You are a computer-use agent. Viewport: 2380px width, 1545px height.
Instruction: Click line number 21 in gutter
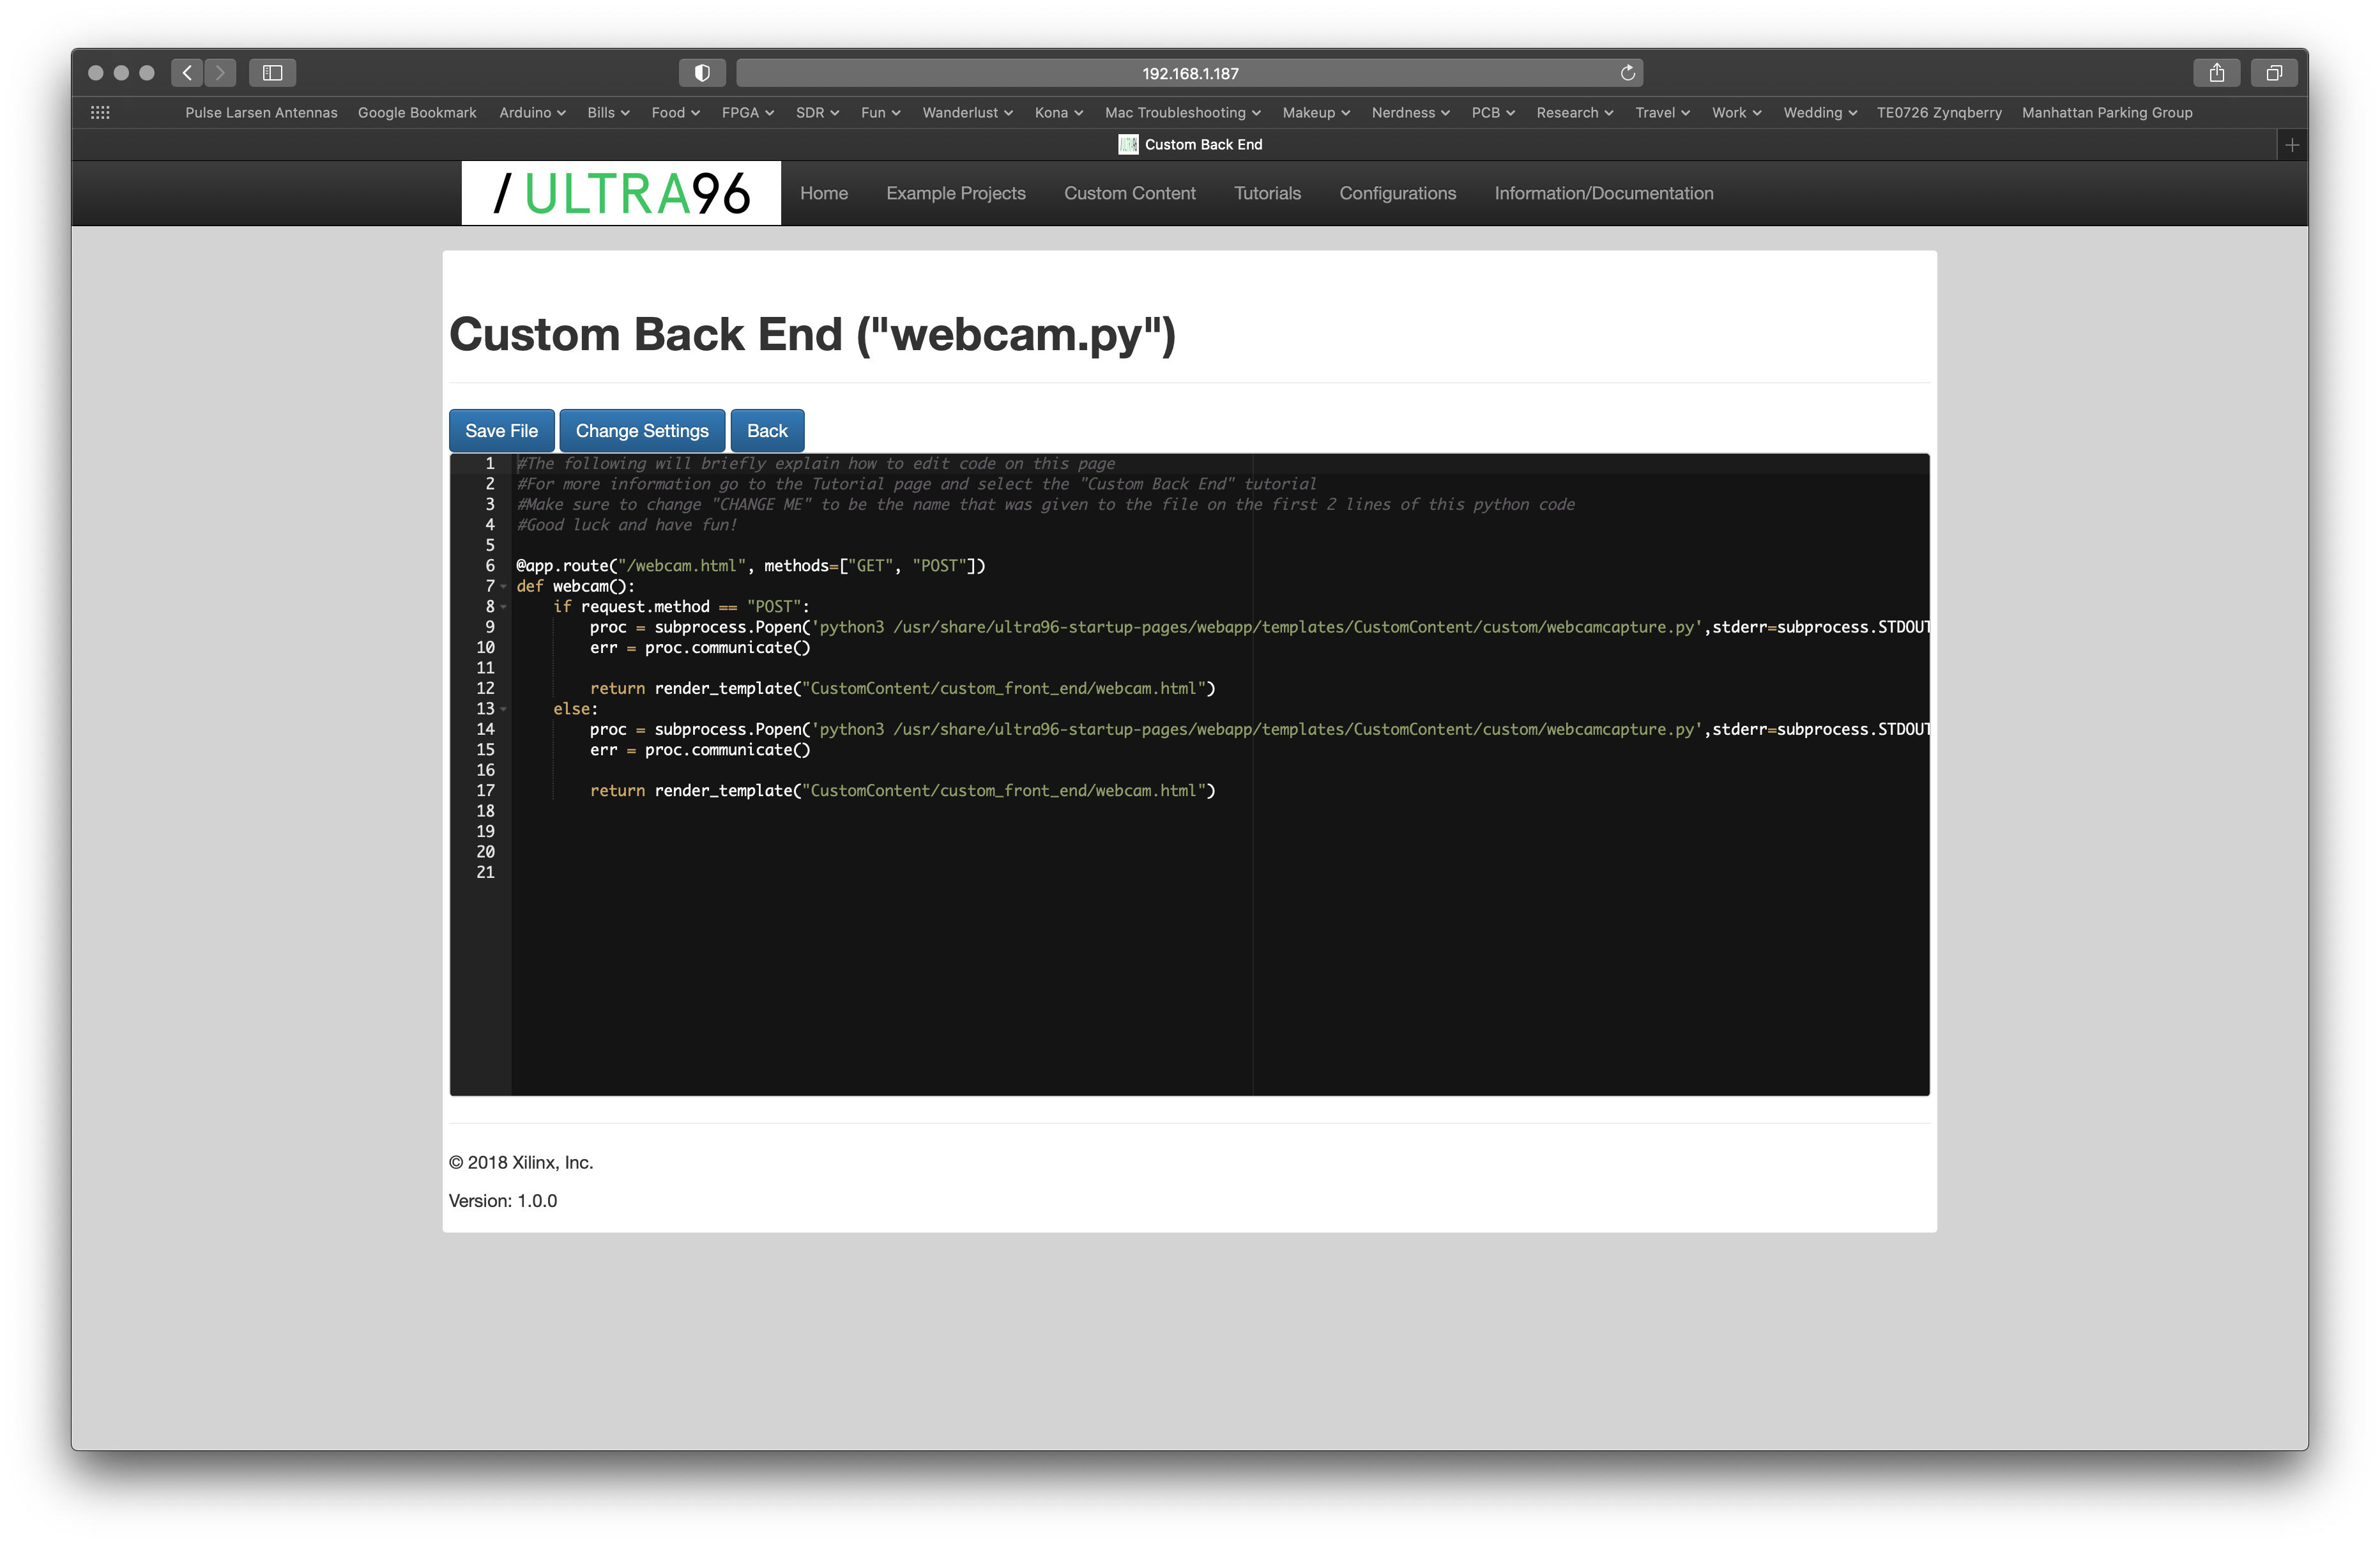point(485,873)
